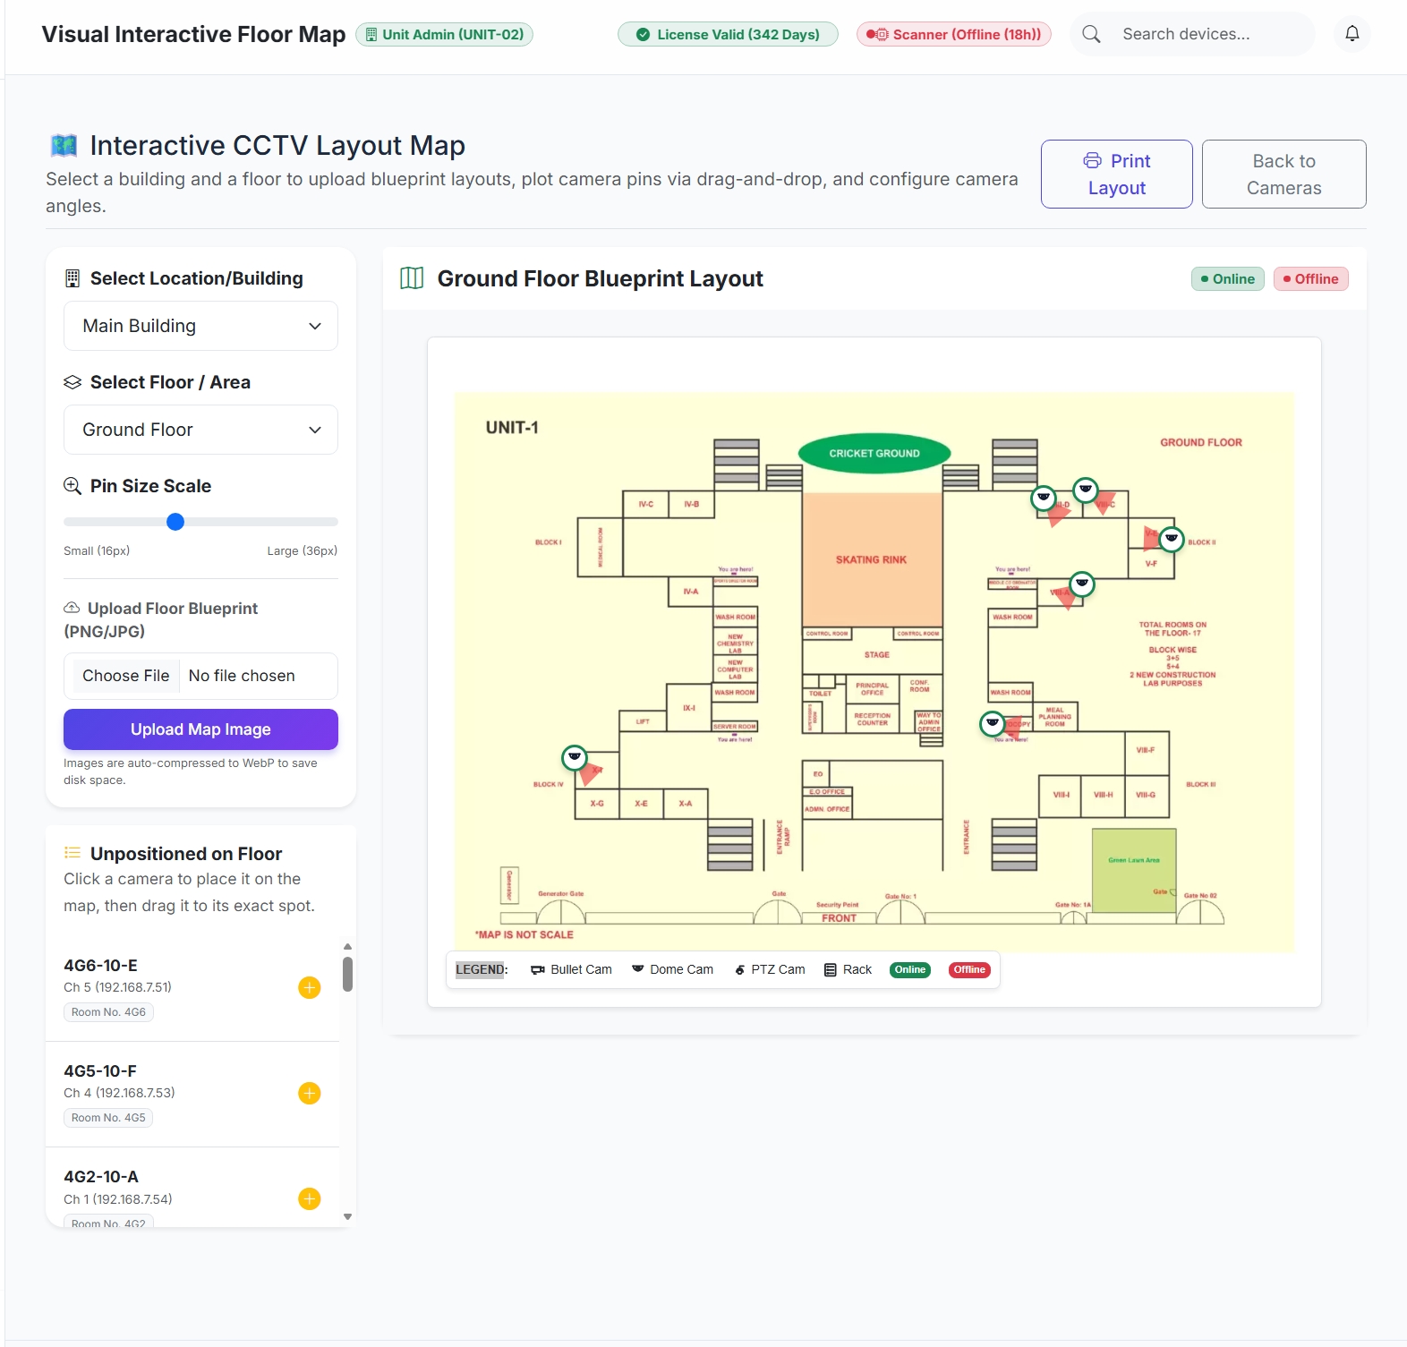Click the zoom-in icon beside Pin Size Scale

click(x=72, y=486)
